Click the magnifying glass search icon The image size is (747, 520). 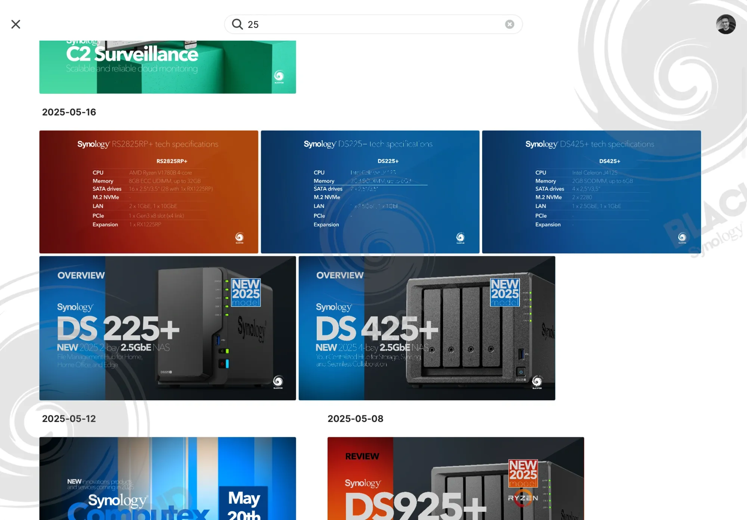click(x=237, y=24)
